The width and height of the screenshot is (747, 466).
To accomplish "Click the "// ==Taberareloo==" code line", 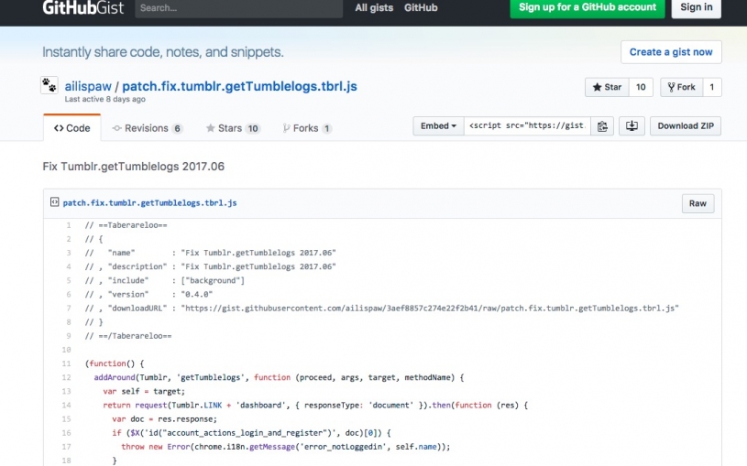I will pyautogui.click(x=126, y=225).
